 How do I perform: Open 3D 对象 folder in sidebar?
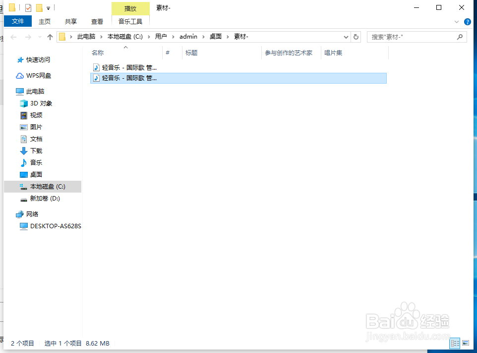[x=41, y=103]
